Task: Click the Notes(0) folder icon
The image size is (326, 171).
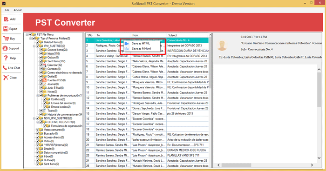Action: coord(45,92)
